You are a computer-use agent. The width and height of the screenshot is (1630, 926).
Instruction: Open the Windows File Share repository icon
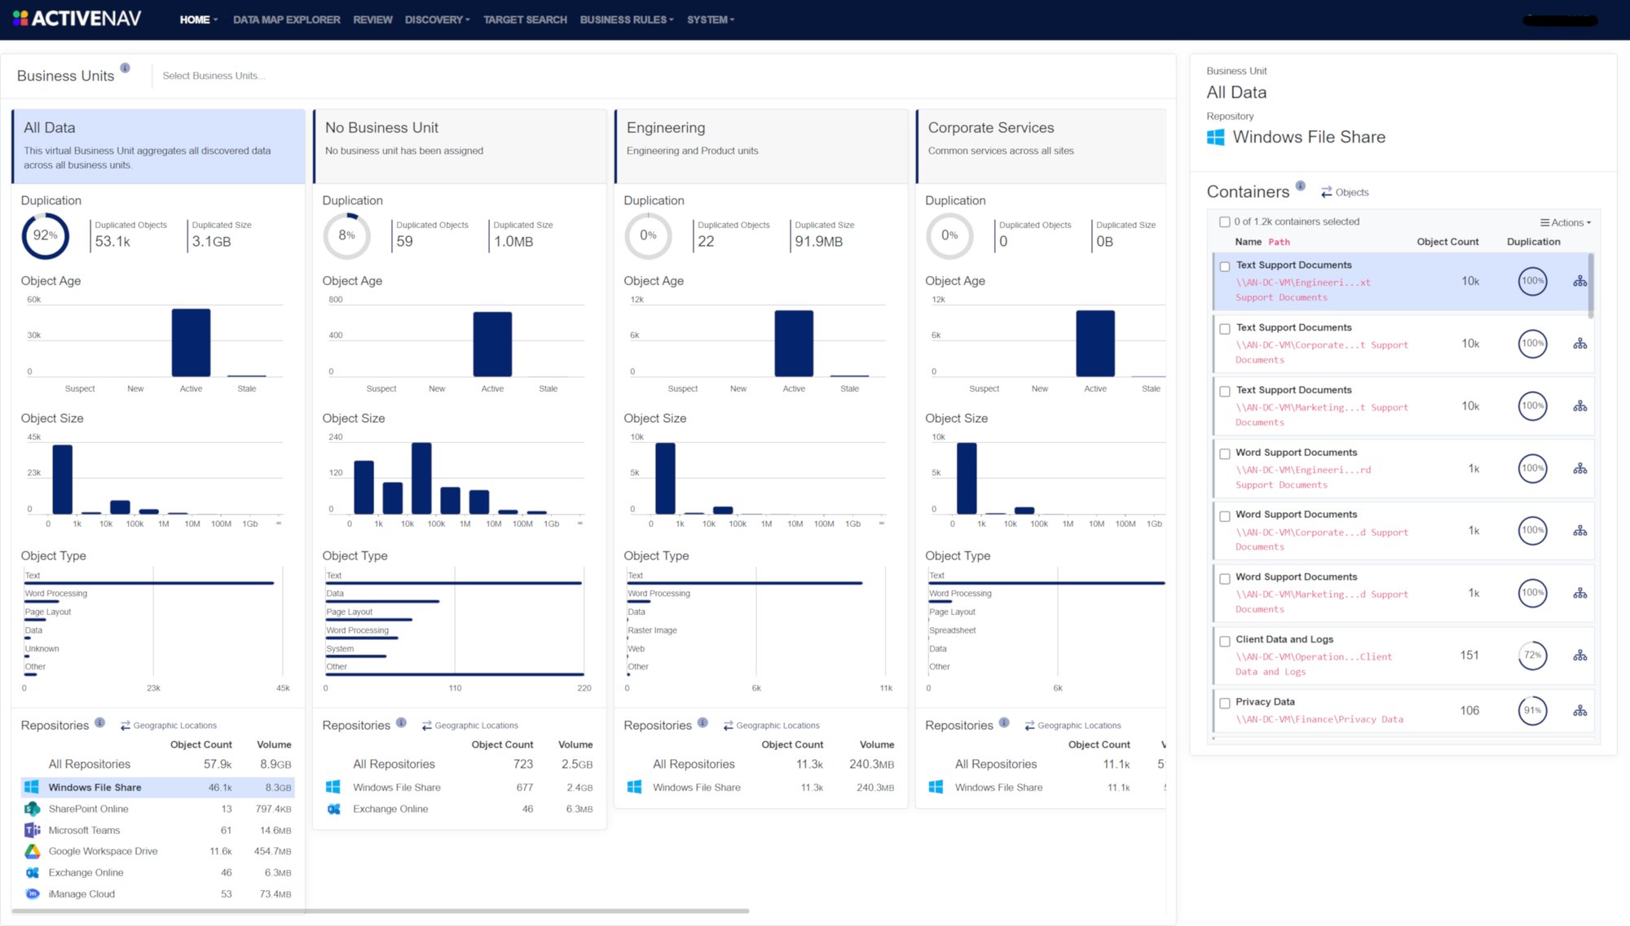click(x=33, y=788)
